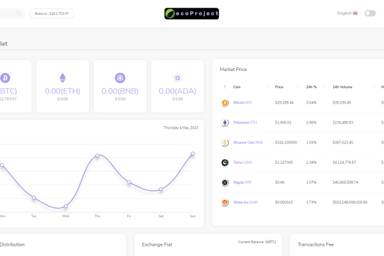Click the Terra LUNA coin icon
The height and width of the screenshot is (256, 384).
point(225,163)
